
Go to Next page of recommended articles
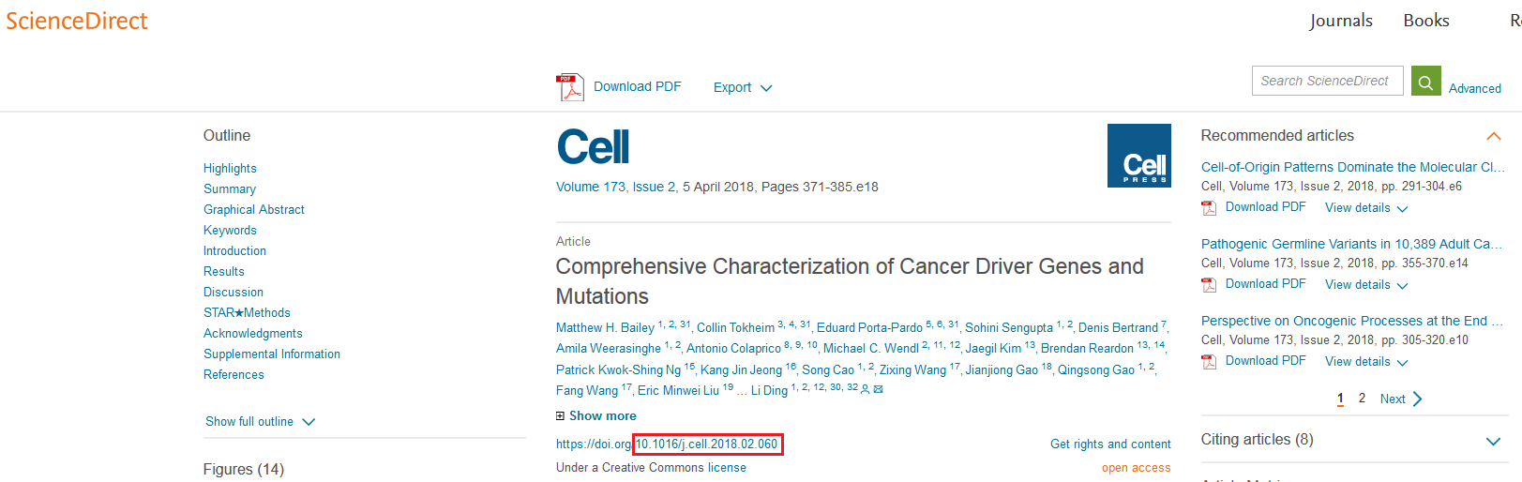tap(1401, 399)
